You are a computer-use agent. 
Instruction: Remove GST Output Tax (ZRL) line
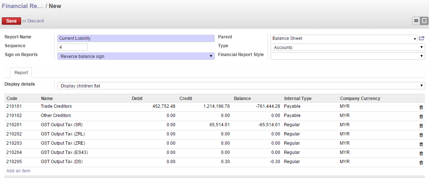[x=421, y=135]
